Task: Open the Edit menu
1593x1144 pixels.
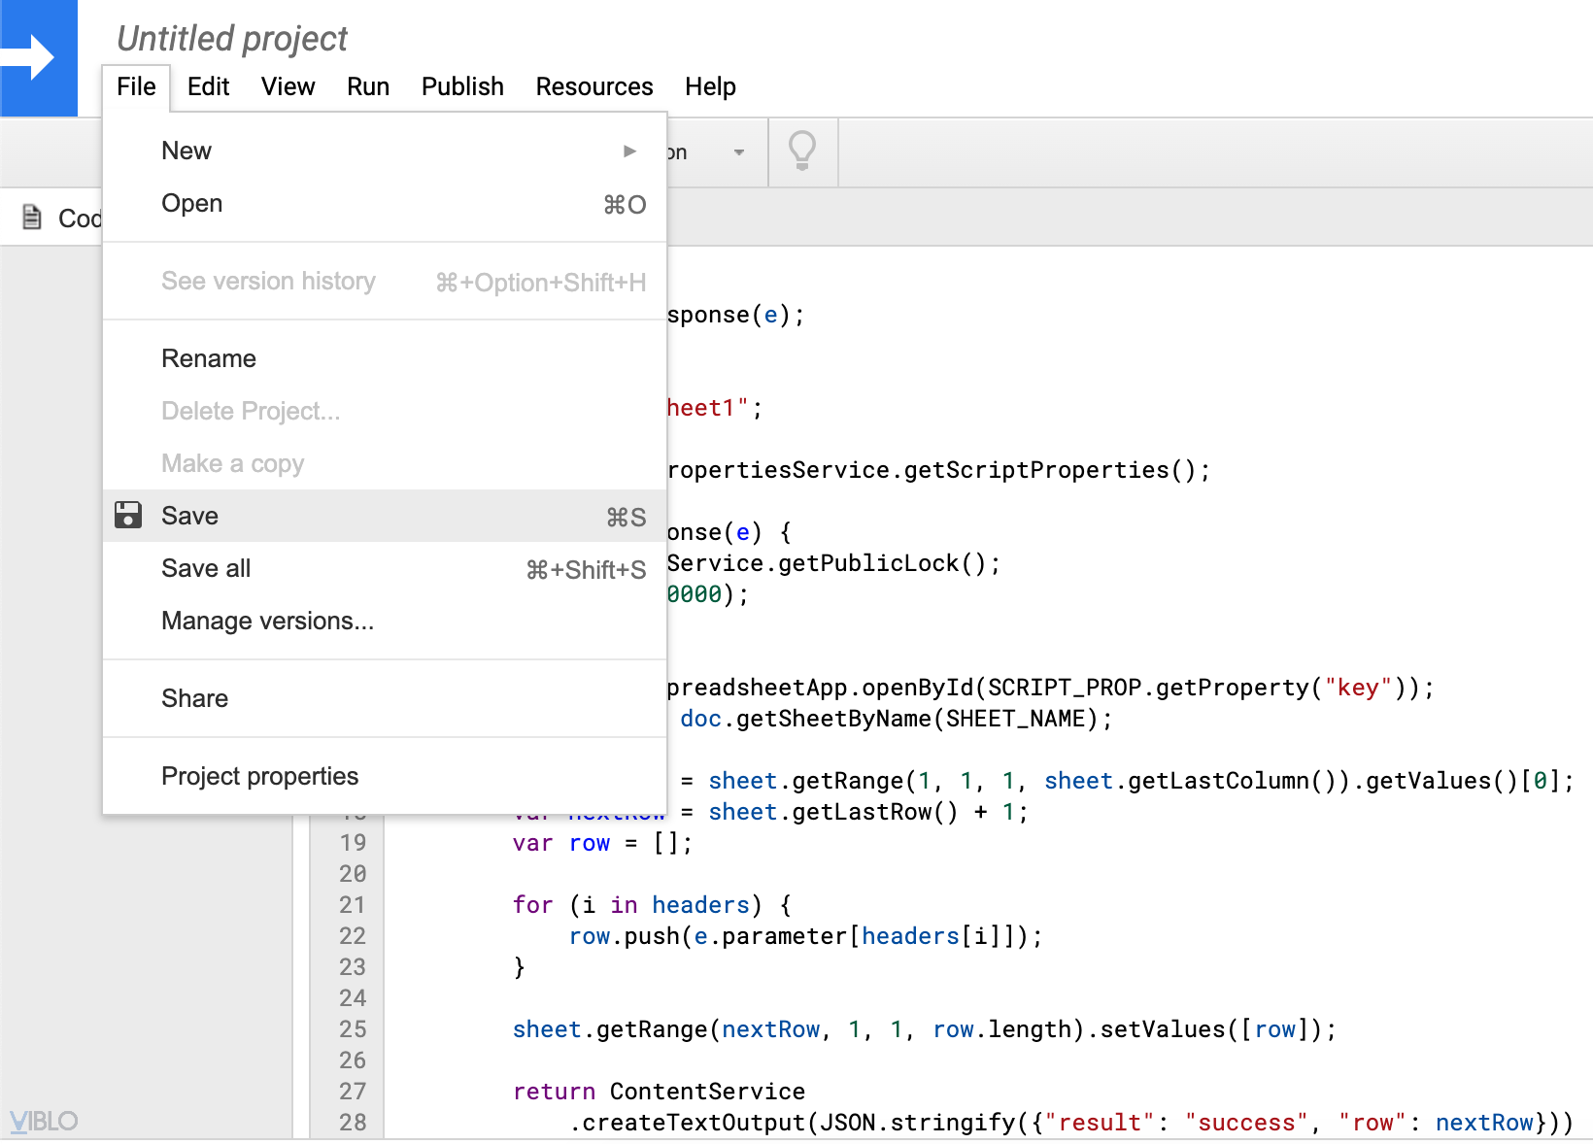Action: coord(208,87)
